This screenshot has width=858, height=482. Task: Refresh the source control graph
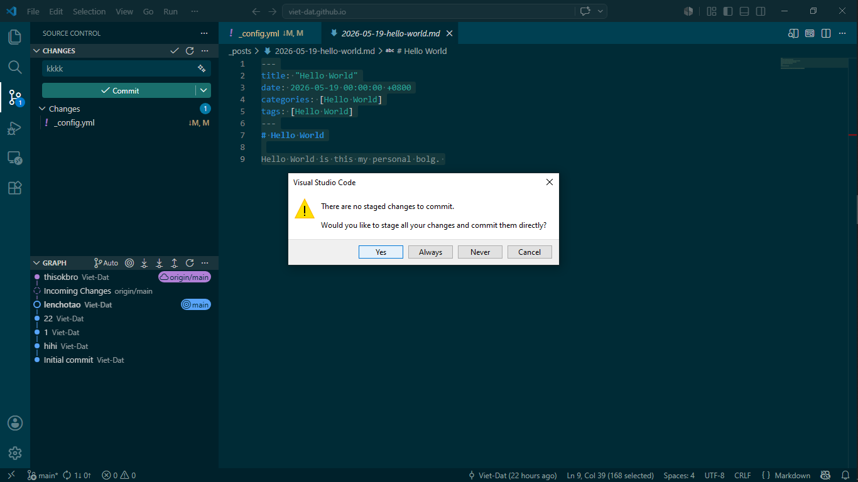pos(190,263)
